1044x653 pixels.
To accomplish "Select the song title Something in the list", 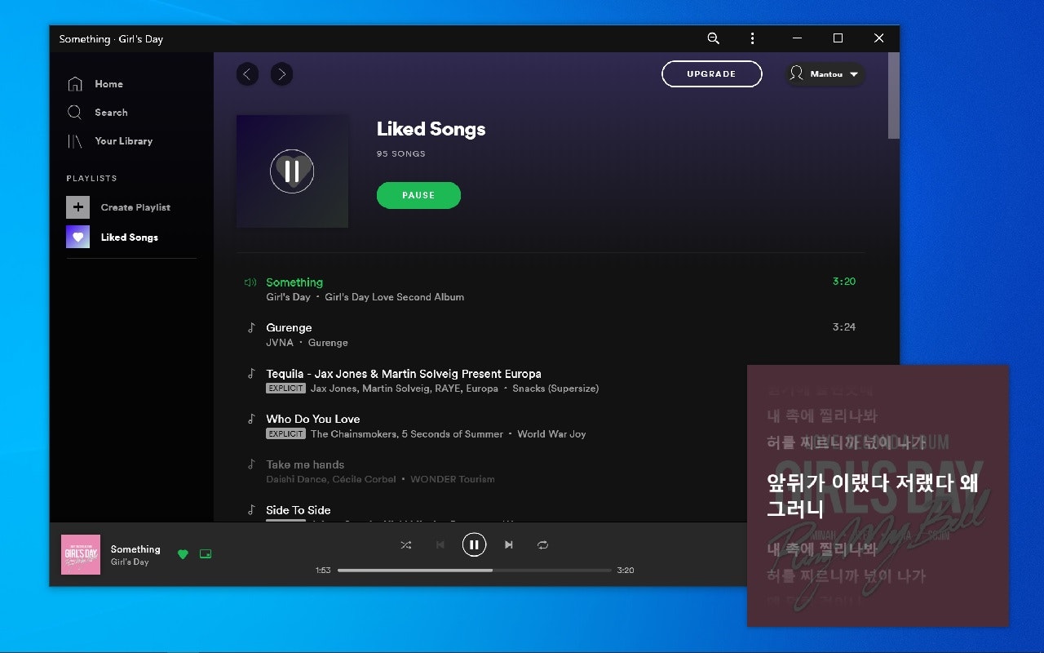I will point(294,282).
